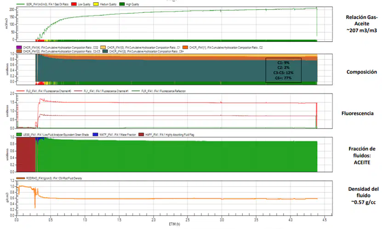Click the C6+ teal composition legend swatch
The width and height of the screenshot is (382, 229).
pos(105,51)
